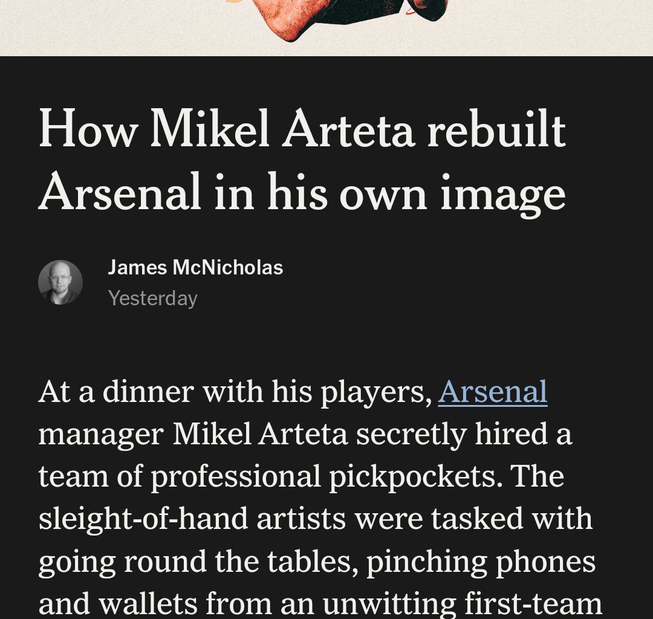Click the word "Mikel" in the headline

(209, 128)
